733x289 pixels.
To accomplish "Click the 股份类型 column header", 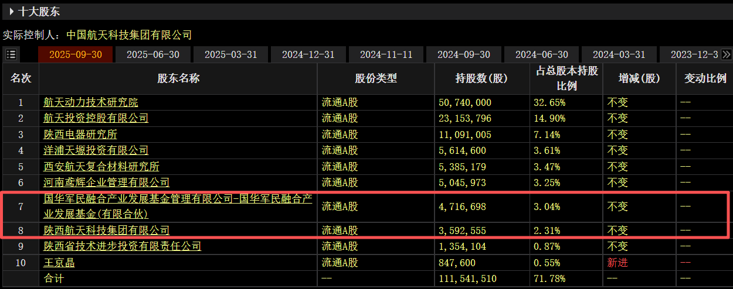I will point(376,78).
